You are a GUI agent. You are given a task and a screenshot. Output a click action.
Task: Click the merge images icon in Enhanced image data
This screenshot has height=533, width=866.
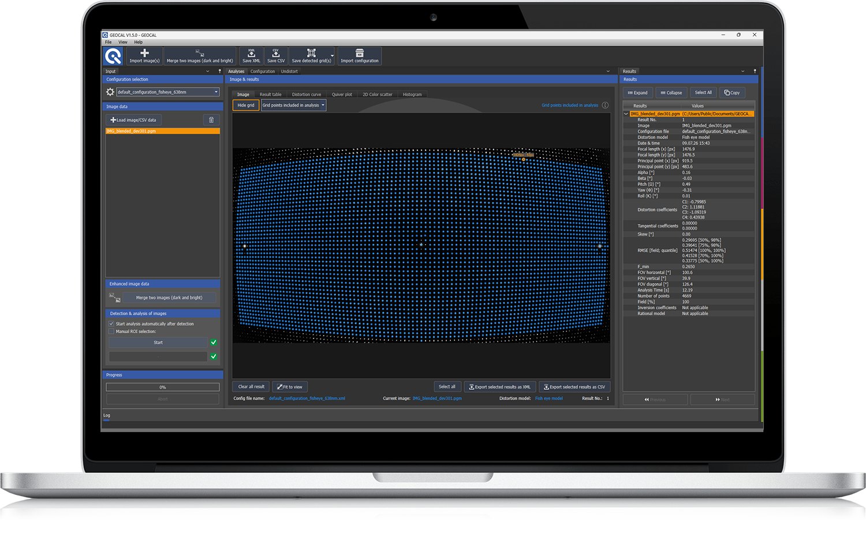point(114,298)
